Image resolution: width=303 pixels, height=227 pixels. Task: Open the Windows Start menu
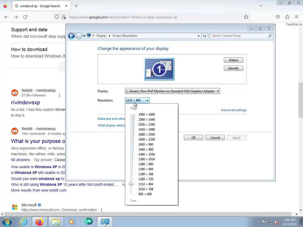point(7,222)
